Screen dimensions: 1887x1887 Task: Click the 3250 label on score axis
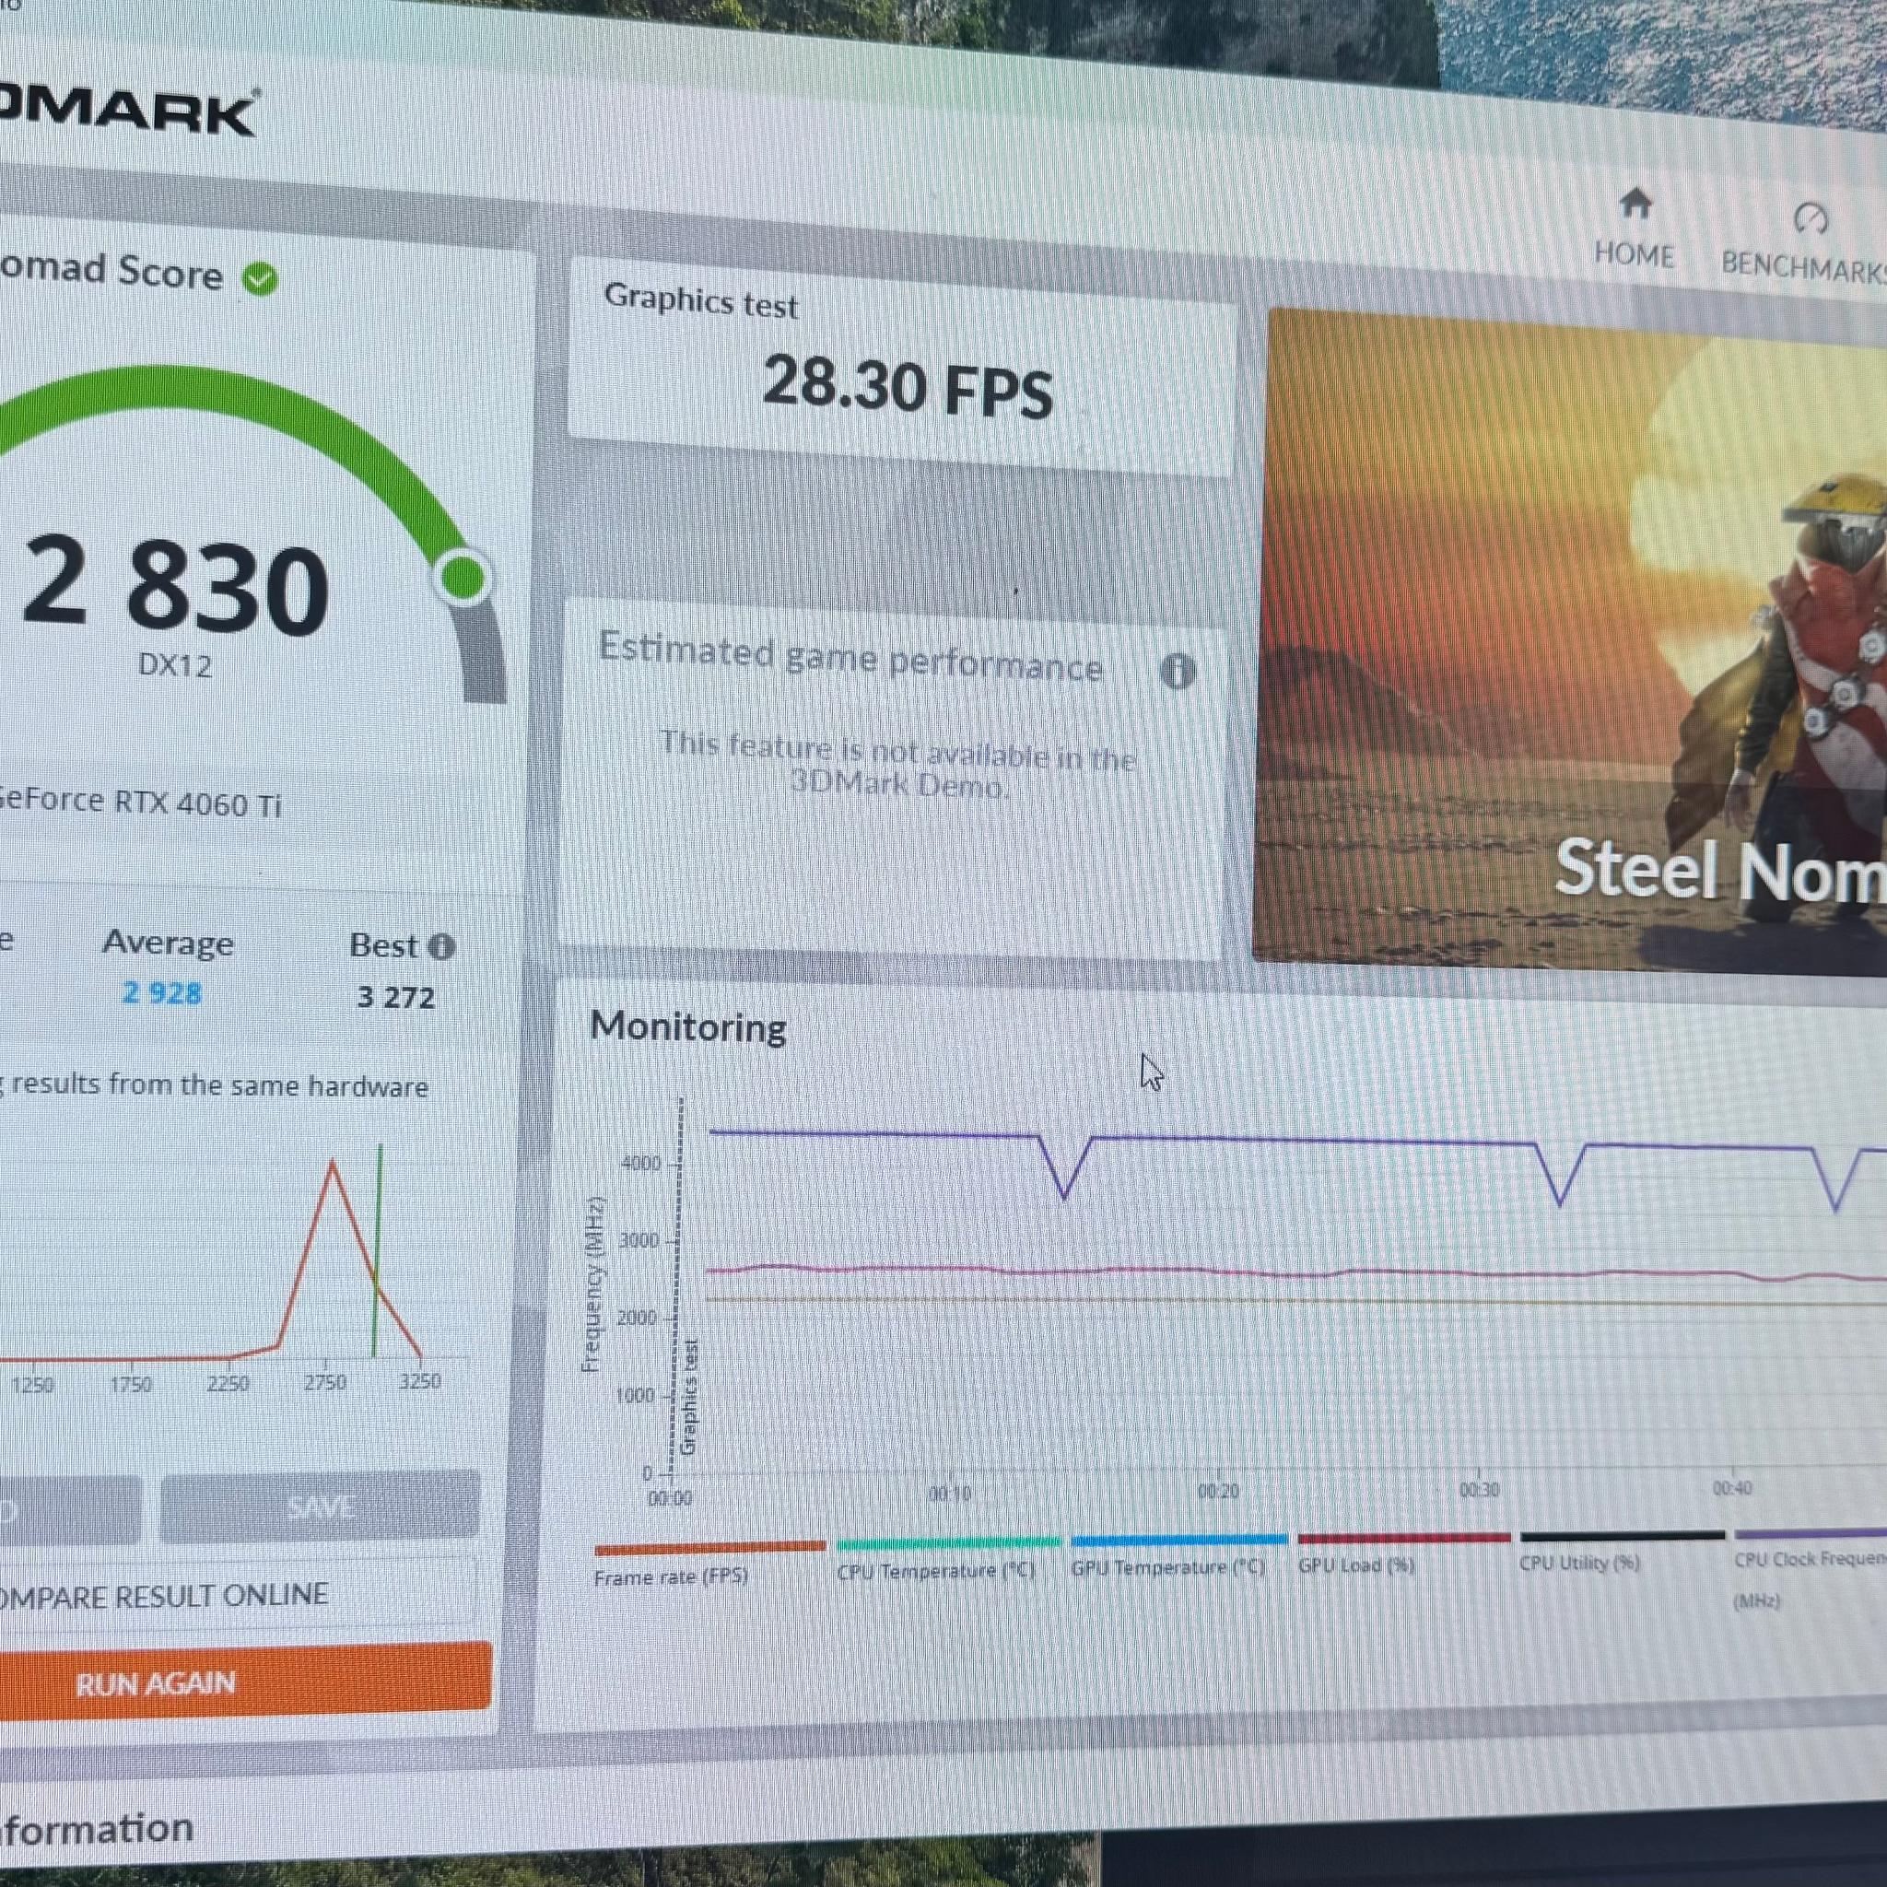coord(420,1381)
